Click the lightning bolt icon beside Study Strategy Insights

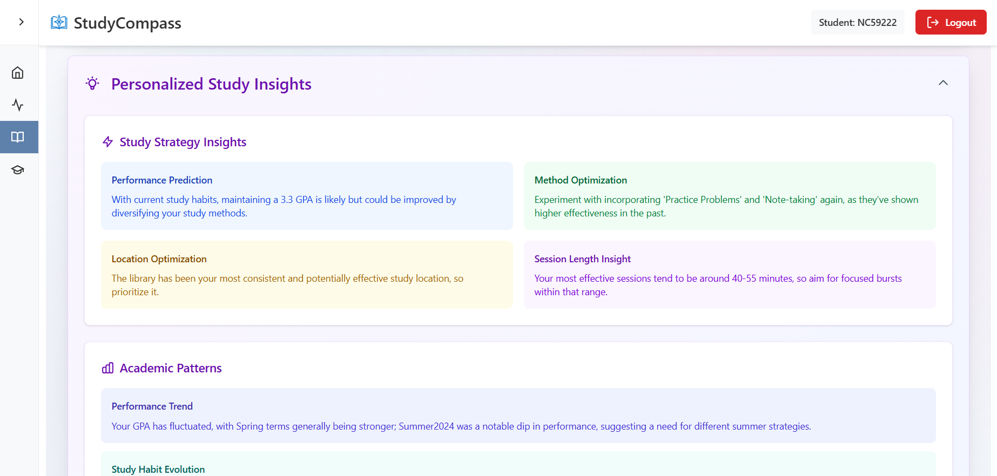click(107, 142)
